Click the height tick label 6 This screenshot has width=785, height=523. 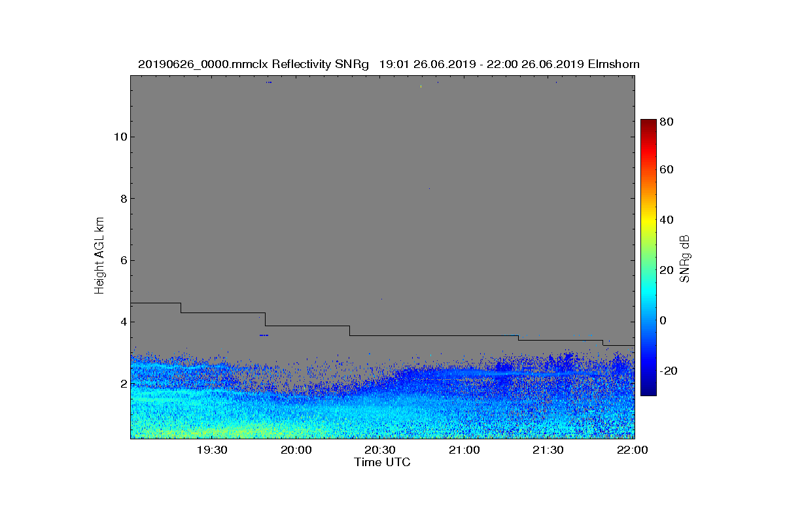coord(123,260)
